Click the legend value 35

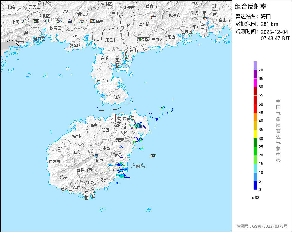click(x=261, y=129)
